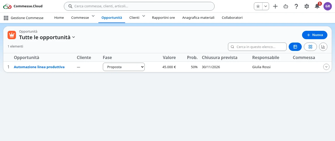
Task: Sort by the Responsabile column header
Action: pos(266,57)
